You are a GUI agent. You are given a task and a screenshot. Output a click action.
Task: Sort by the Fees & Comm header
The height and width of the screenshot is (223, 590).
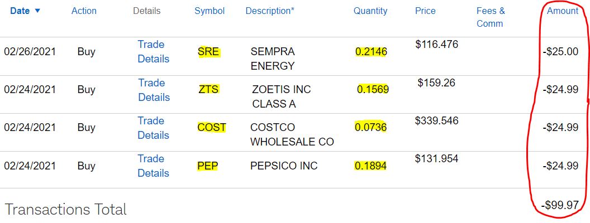click(491, 17)
